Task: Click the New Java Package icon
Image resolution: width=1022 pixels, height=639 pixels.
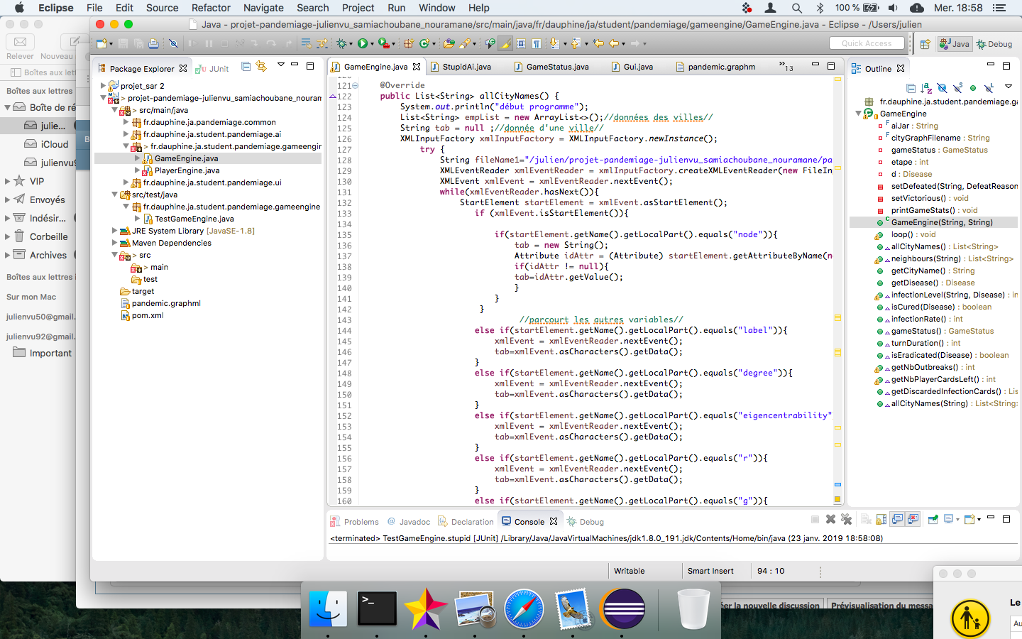Action: pyautogui.click(x=407, y=43)
